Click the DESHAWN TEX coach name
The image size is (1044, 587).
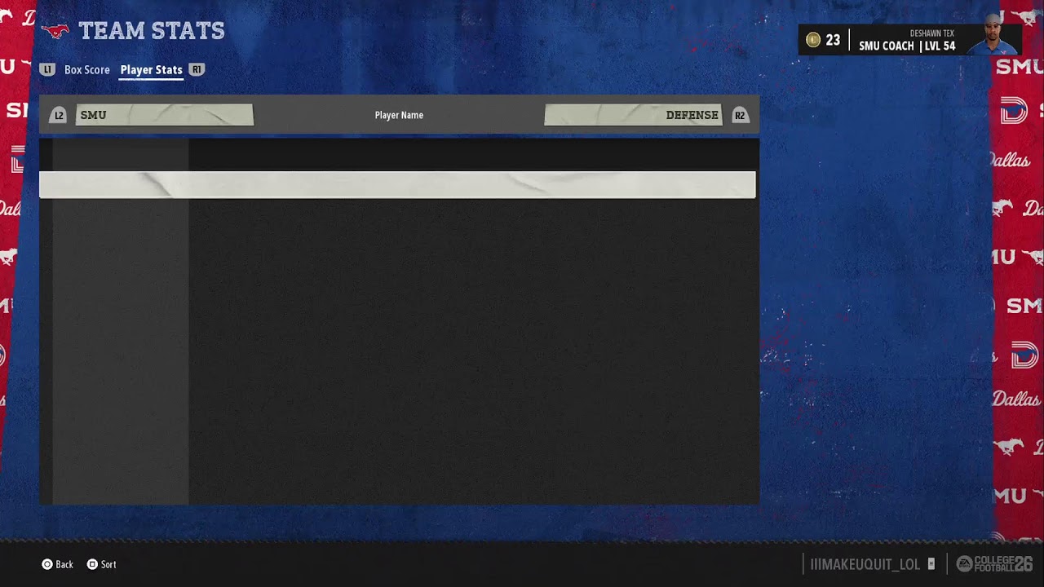(x=932, y=33)
